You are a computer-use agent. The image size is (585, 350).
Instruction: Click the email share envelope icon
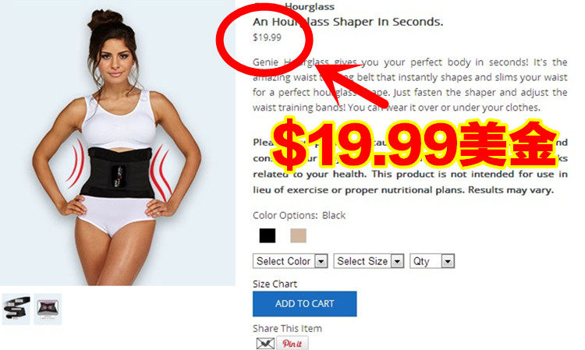tap(265, 343)
